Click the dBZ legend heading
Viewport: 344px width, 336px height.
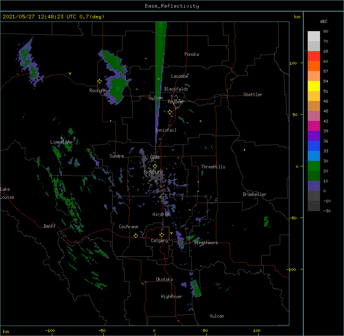click(323, 22)
